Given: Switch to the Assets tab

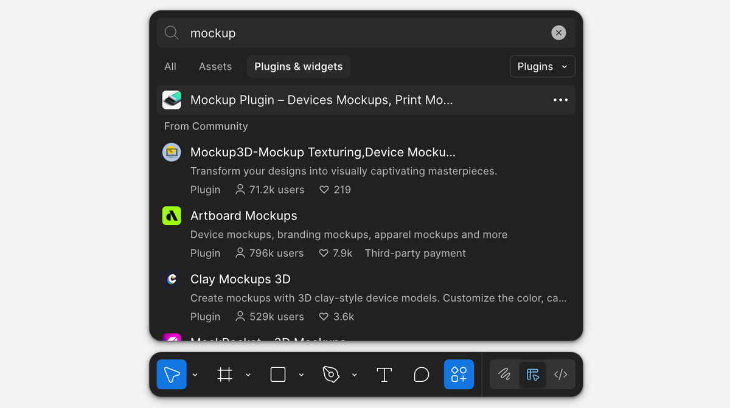Looking at the screenshot, I should tap(215, 66).
